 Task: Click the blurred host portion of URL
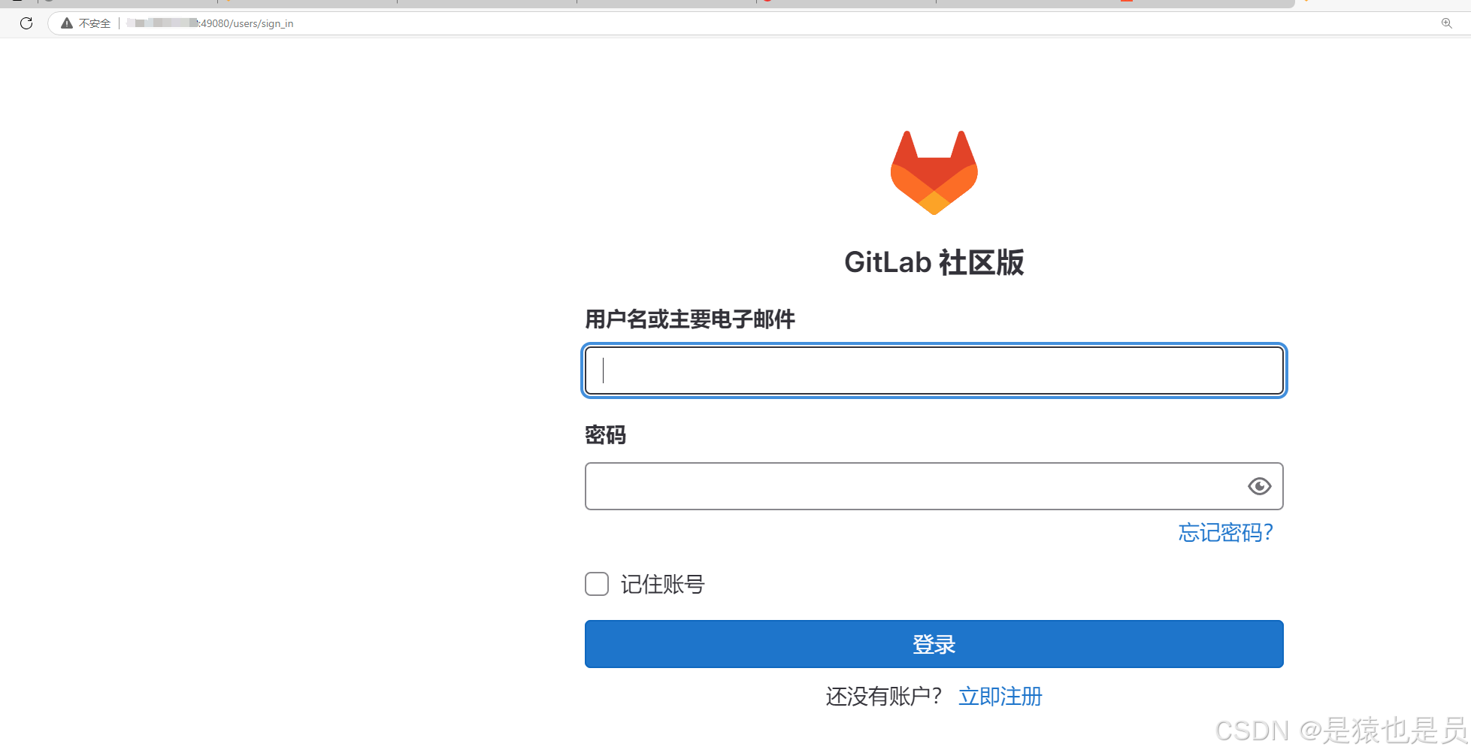162,23
